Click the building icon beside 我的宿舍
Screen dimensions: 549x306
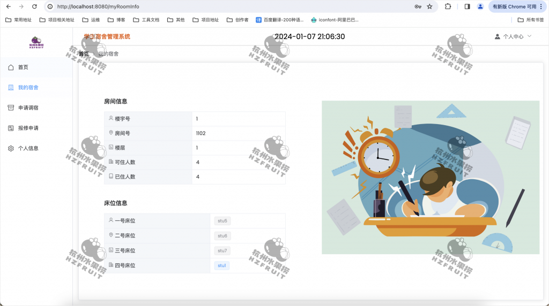[11, 88]
